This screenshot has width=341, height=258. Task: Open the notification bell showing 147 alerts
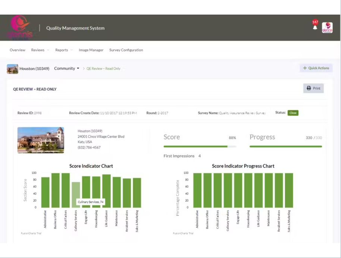tap(315, 27)
